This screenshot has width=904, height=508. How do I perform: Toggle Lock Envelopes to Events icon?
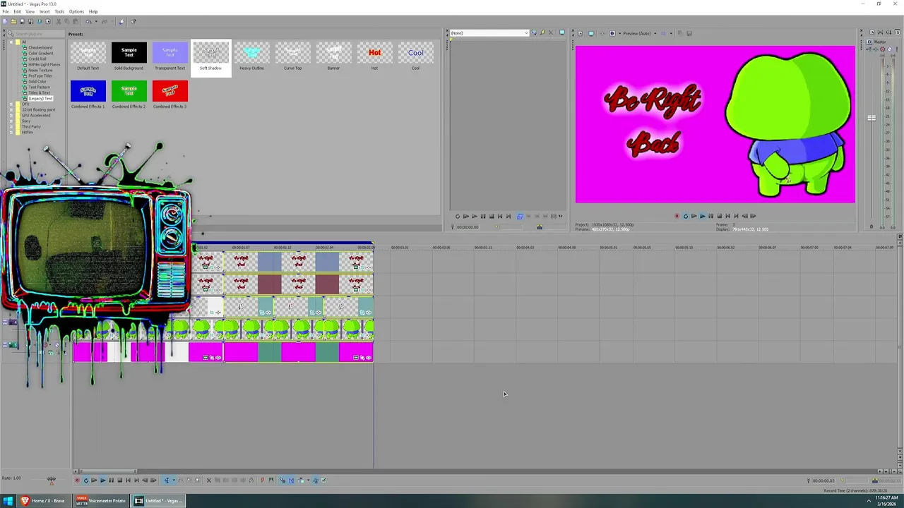point(316,480)
